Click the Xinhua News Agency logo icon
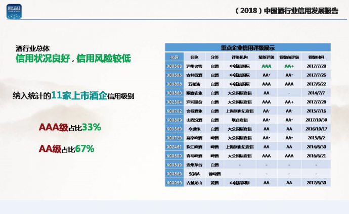 [x=14, y=12]
